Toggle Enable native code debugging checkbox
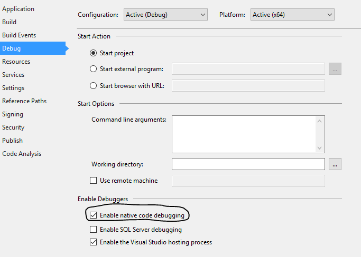This screenshot has width=361, height=257. point(94,215)
